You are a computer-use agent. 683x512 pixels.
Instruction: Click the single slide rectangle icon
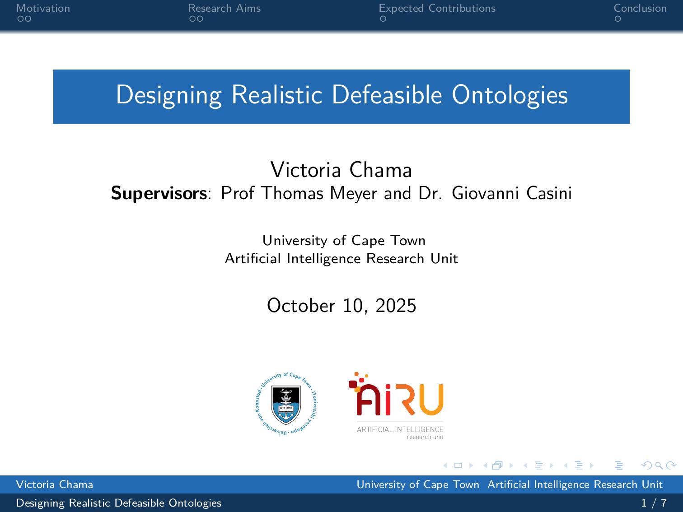(458, 465)
